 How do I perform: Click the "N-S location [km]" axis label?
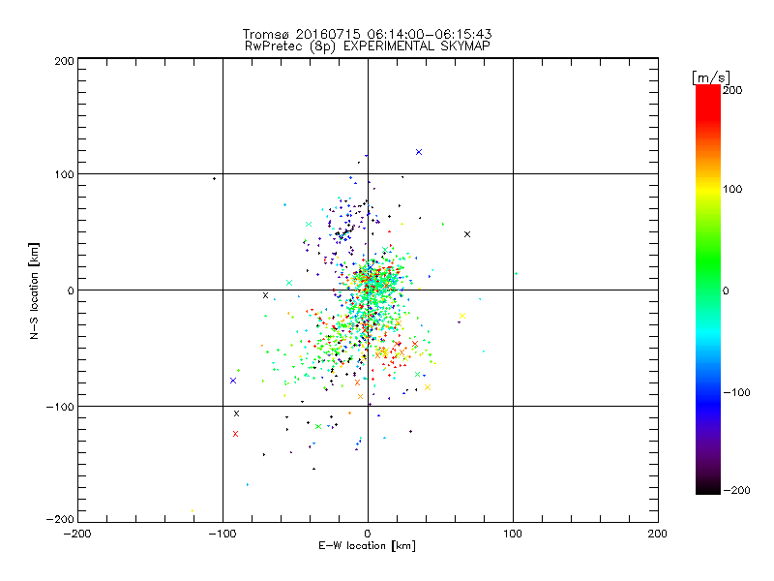34,290
